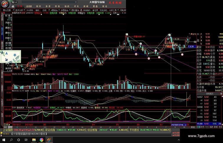Open Task View on taskbar
223x143 pixels.
[x=26, y=140]
